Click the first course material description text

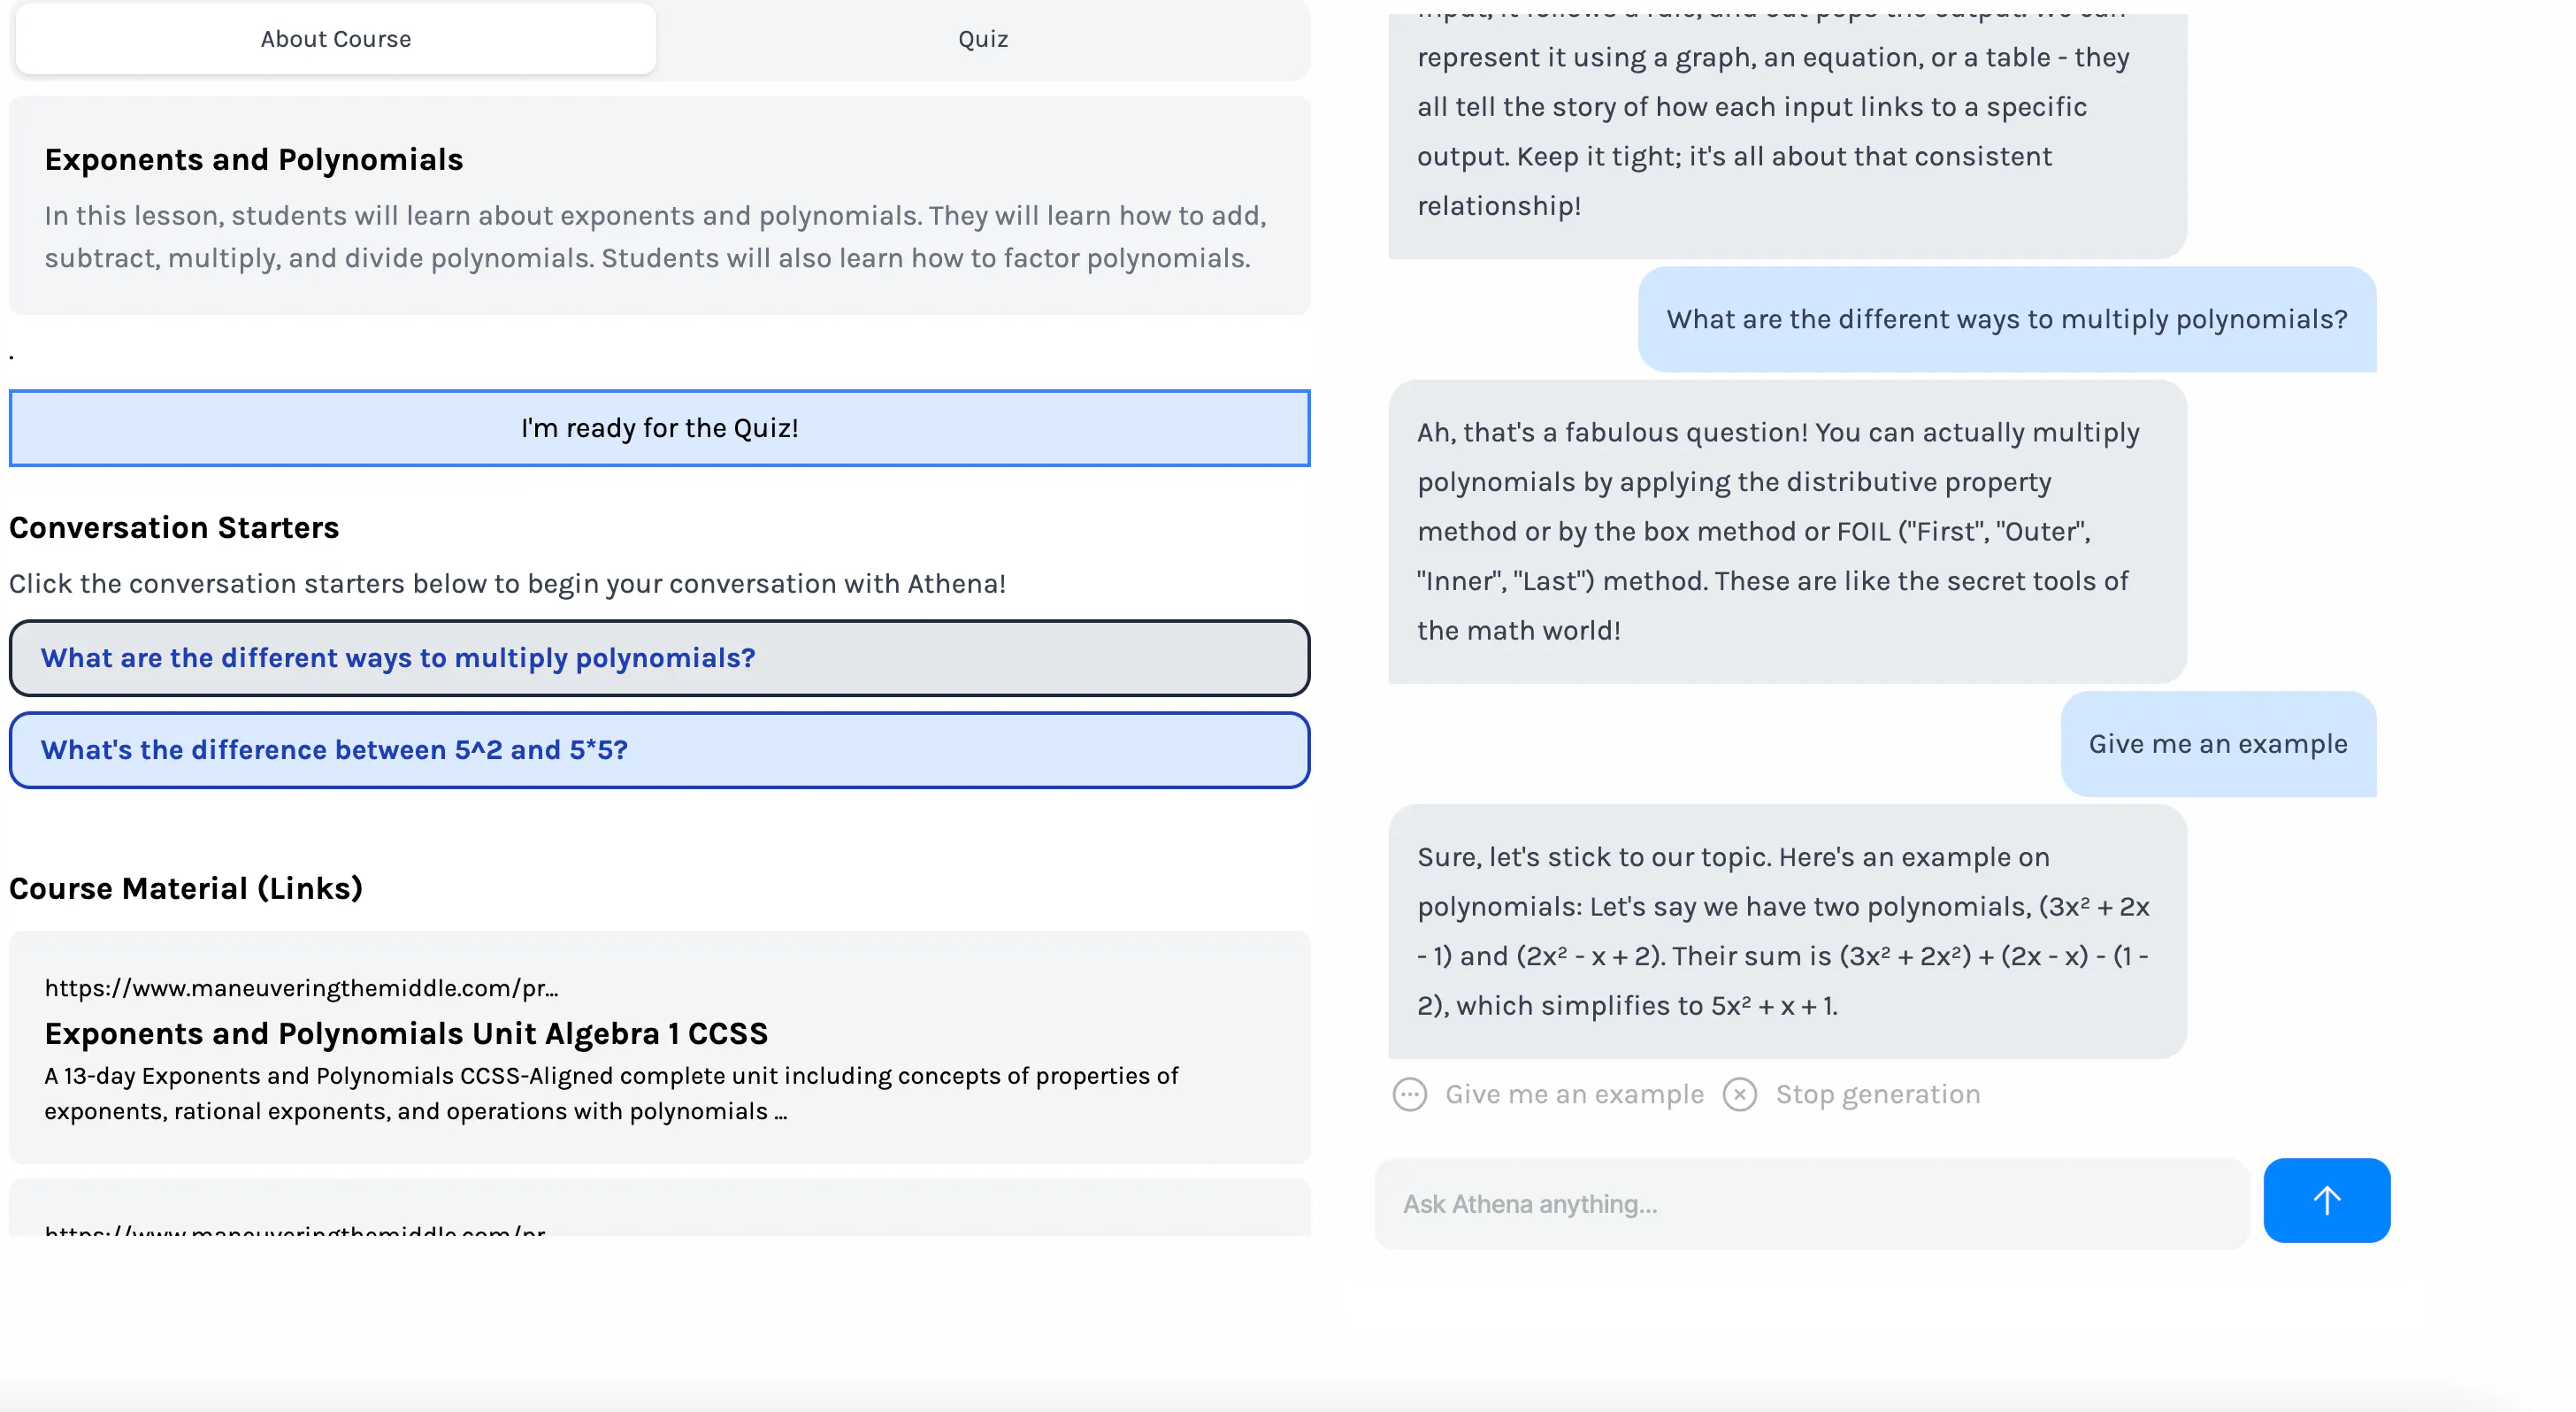(611, 1093)
